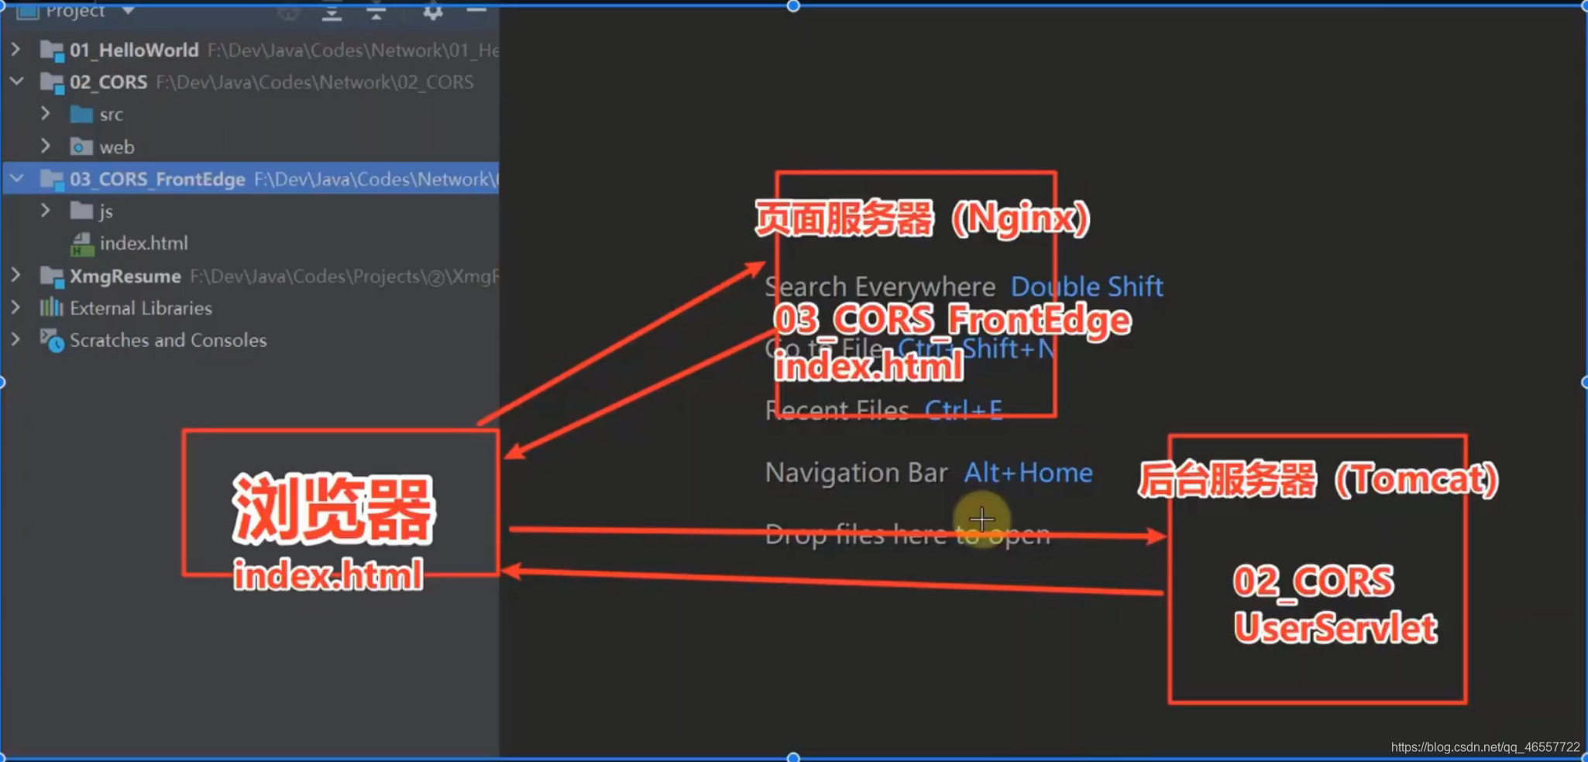
Task: Open Project panel settings gear
Action: coord(433,12)
